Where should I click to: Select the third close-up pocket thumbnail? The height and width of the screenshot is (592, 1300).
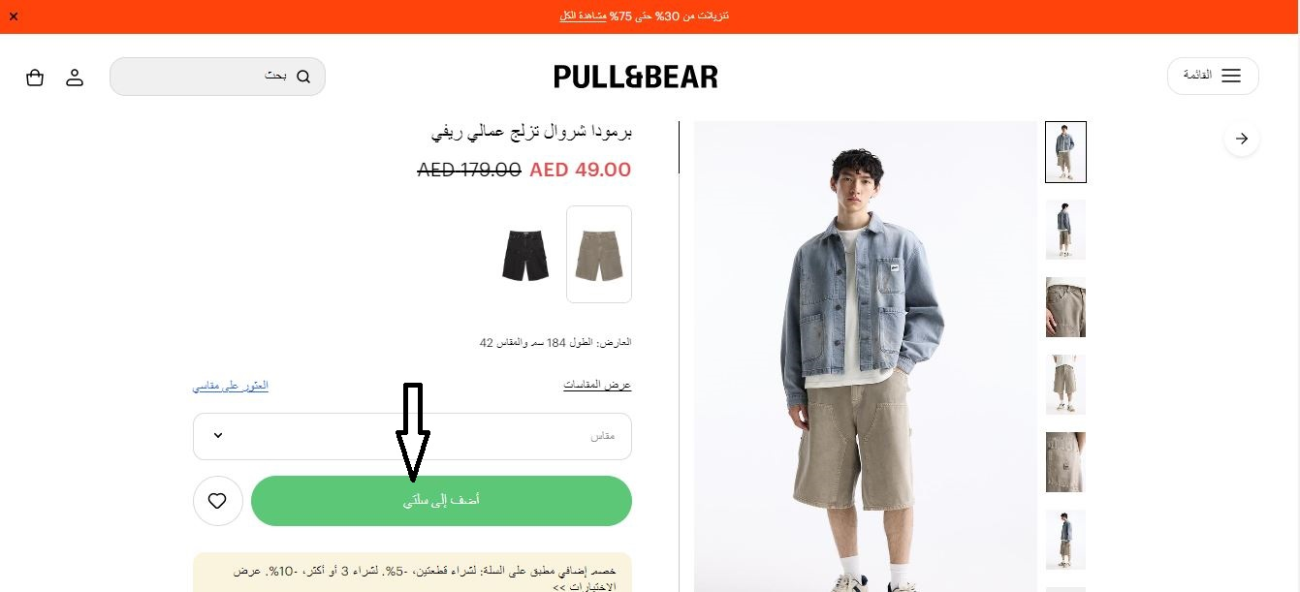pos(1065,307)
